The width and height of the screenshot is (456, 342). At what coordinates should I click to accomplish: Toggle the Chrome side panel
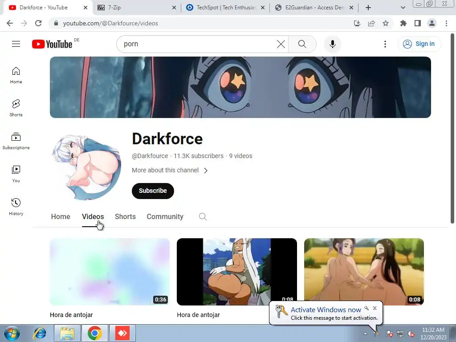(418, 23)
